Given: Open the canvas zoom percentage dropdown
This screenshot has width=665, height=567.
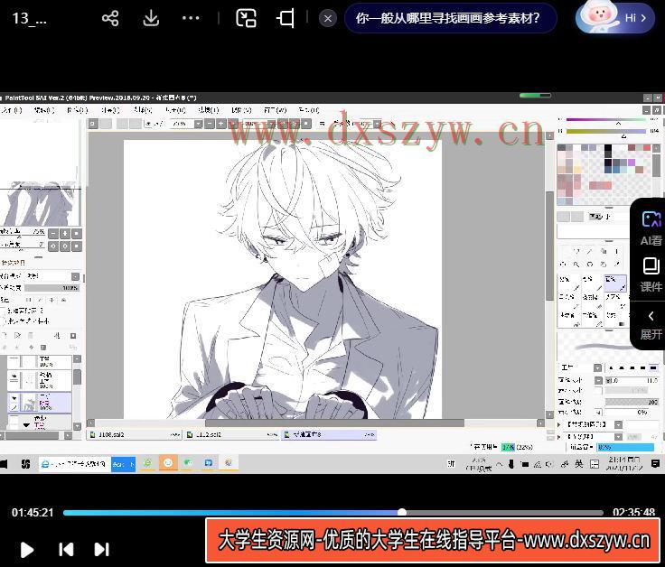Looking at the screenshot, I should [x=198, y=124].
